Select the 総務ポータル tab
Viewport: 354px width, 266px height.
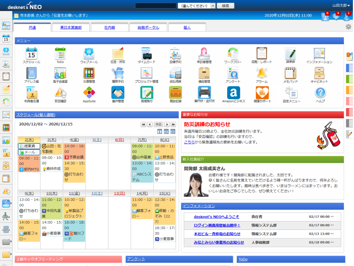[148, 28]
